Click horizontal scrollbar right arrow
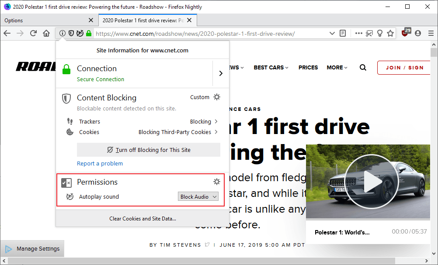438x265 pixels. (427, 261)
